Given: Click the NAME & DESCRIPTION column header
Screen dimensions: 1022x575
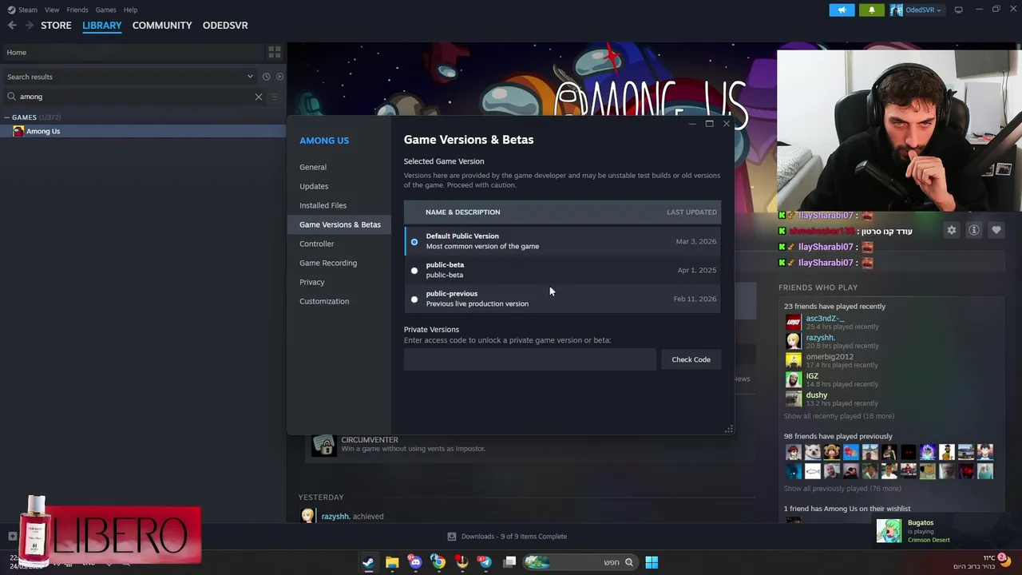Looking at the screenshot, I should point(462,212).
